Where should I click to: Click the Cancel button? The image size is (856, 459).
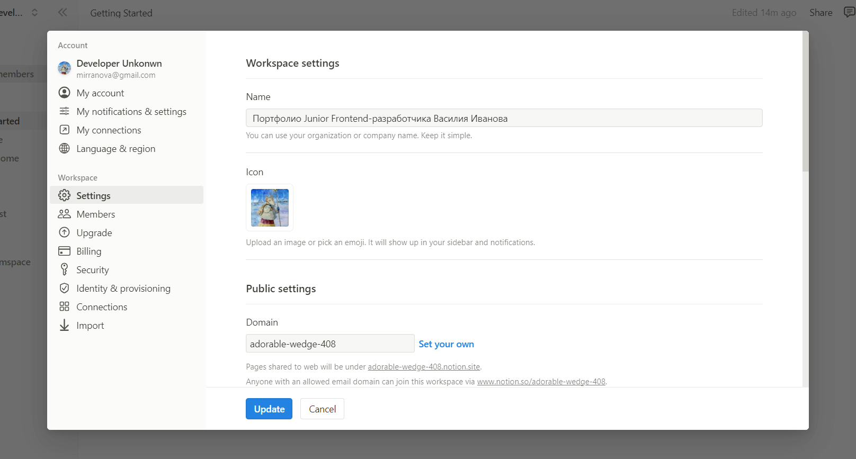pyautogui.click(x=322, y=409)
